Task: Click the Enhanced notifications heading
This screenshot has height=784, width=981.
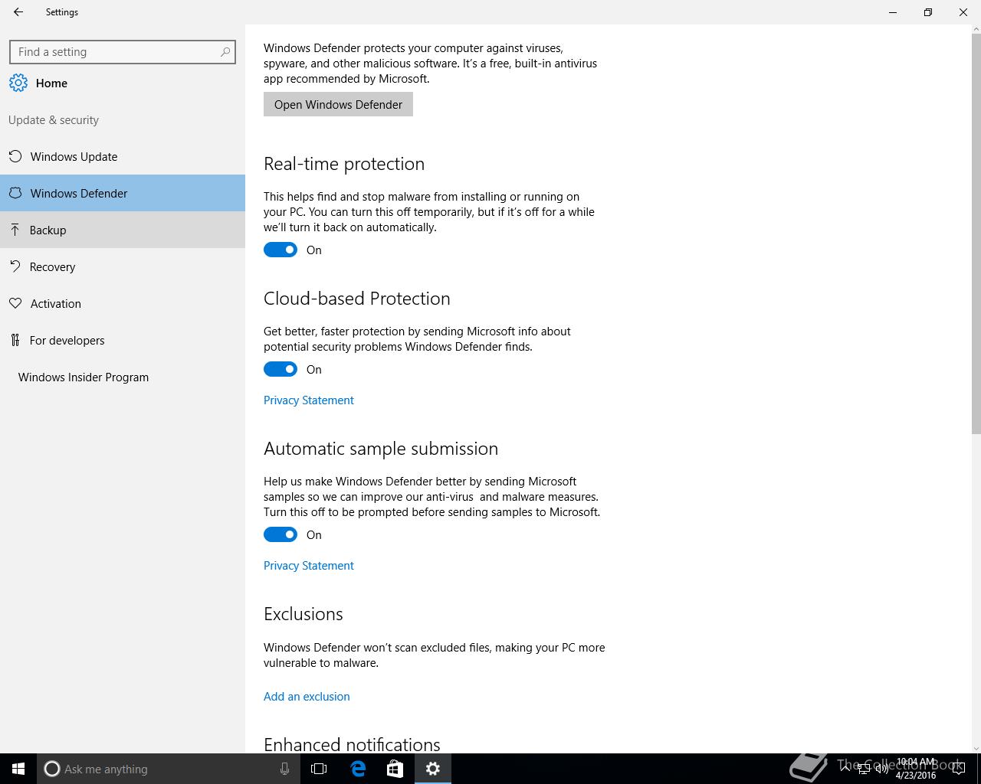Action: coord(352,744)
